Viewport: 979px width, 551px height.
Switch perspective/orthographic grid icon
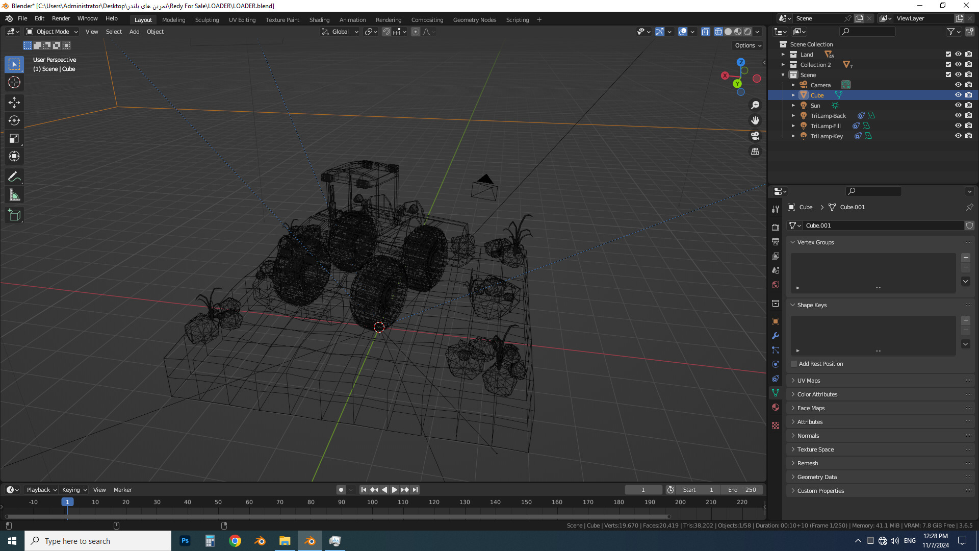(x=755, y=152)
